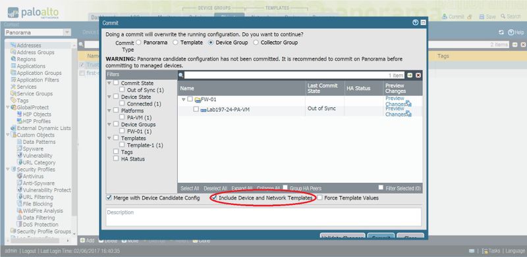The height and width of the screenshot is (257, 527).
Task: Click into the Description text field
Action: pos(263,217)
